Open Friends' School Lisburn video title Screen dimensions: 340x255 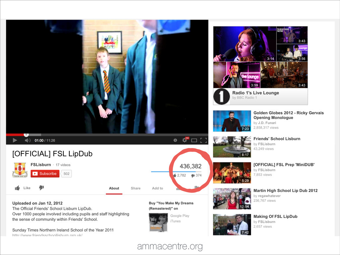tap(277, 139)
